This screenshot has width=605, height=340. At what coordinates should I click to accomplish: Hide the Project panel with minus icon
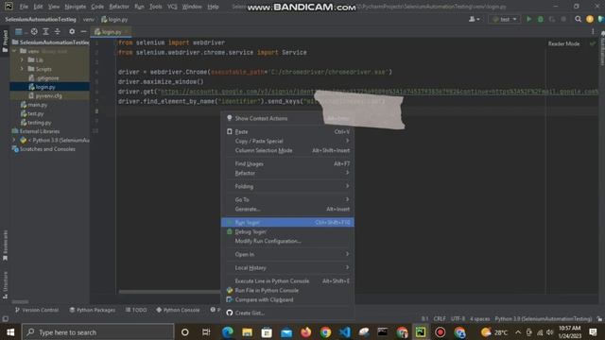coord(83,31)
